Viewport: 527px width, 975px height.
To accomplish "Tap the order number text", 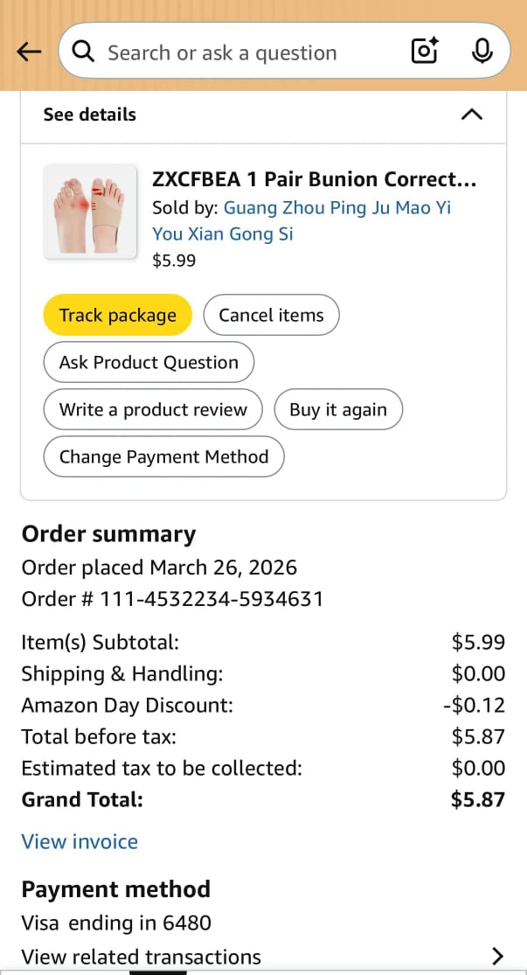I will (172, 599).
